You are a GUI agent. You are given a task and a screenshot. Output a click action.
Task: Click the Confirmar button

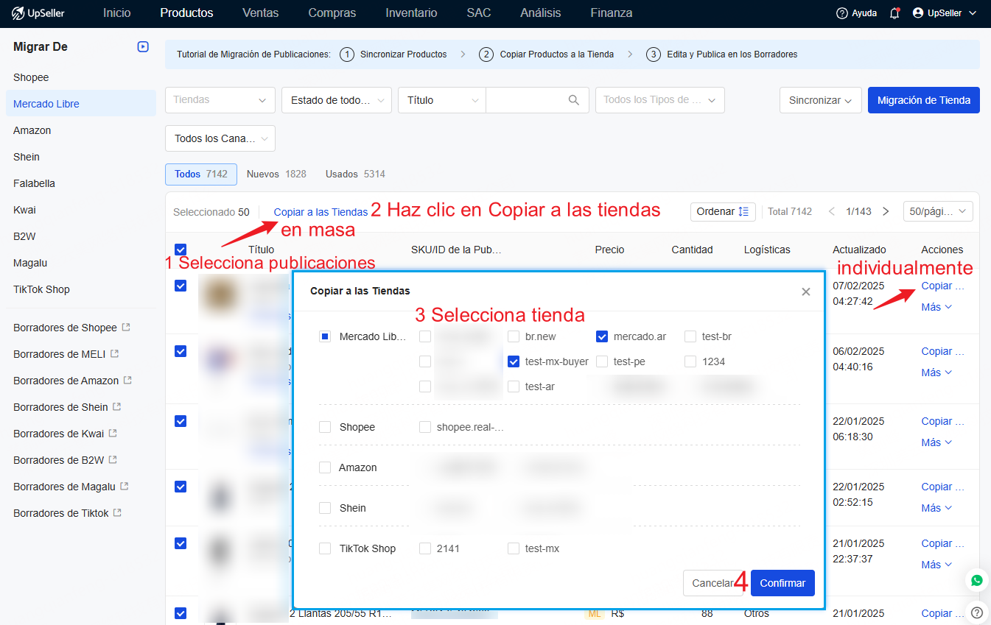[x=782, y=583]
